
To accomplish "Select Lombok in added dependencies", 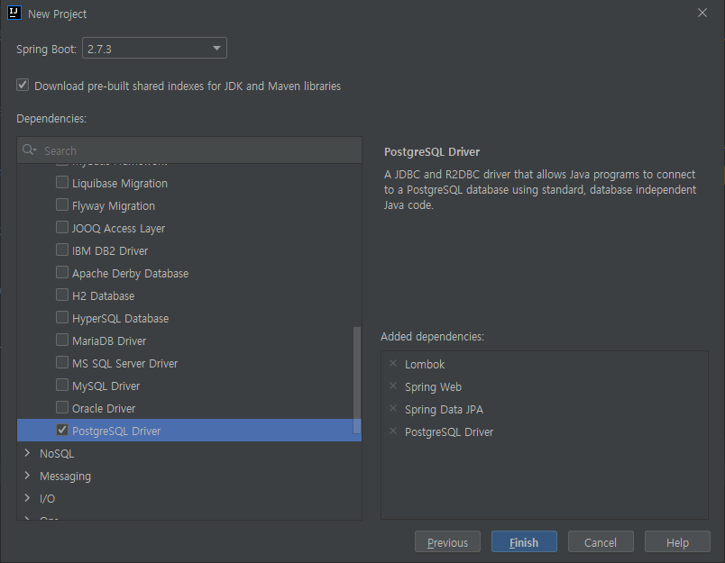I will point(425,365).
